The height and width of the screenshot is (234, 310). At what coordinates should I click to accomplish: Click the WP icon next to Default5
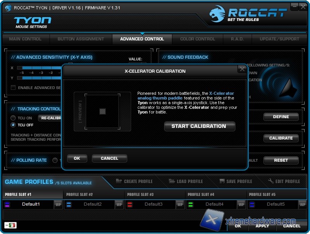tap(302, 204)
